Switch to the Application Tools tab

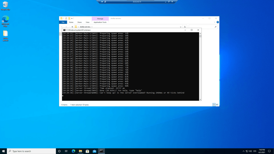pyautogui.click(x=100, y=22)
